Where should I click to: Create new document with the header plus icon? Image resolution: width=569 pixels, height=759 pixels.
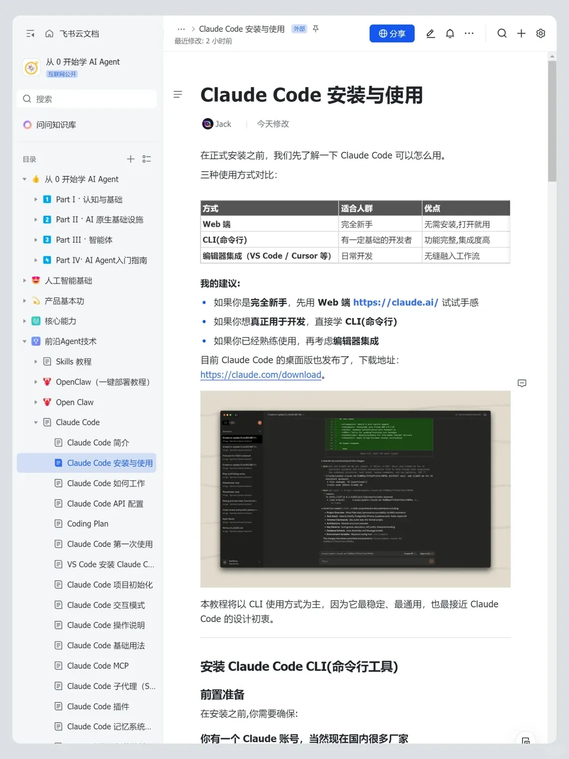pos(521,33)
